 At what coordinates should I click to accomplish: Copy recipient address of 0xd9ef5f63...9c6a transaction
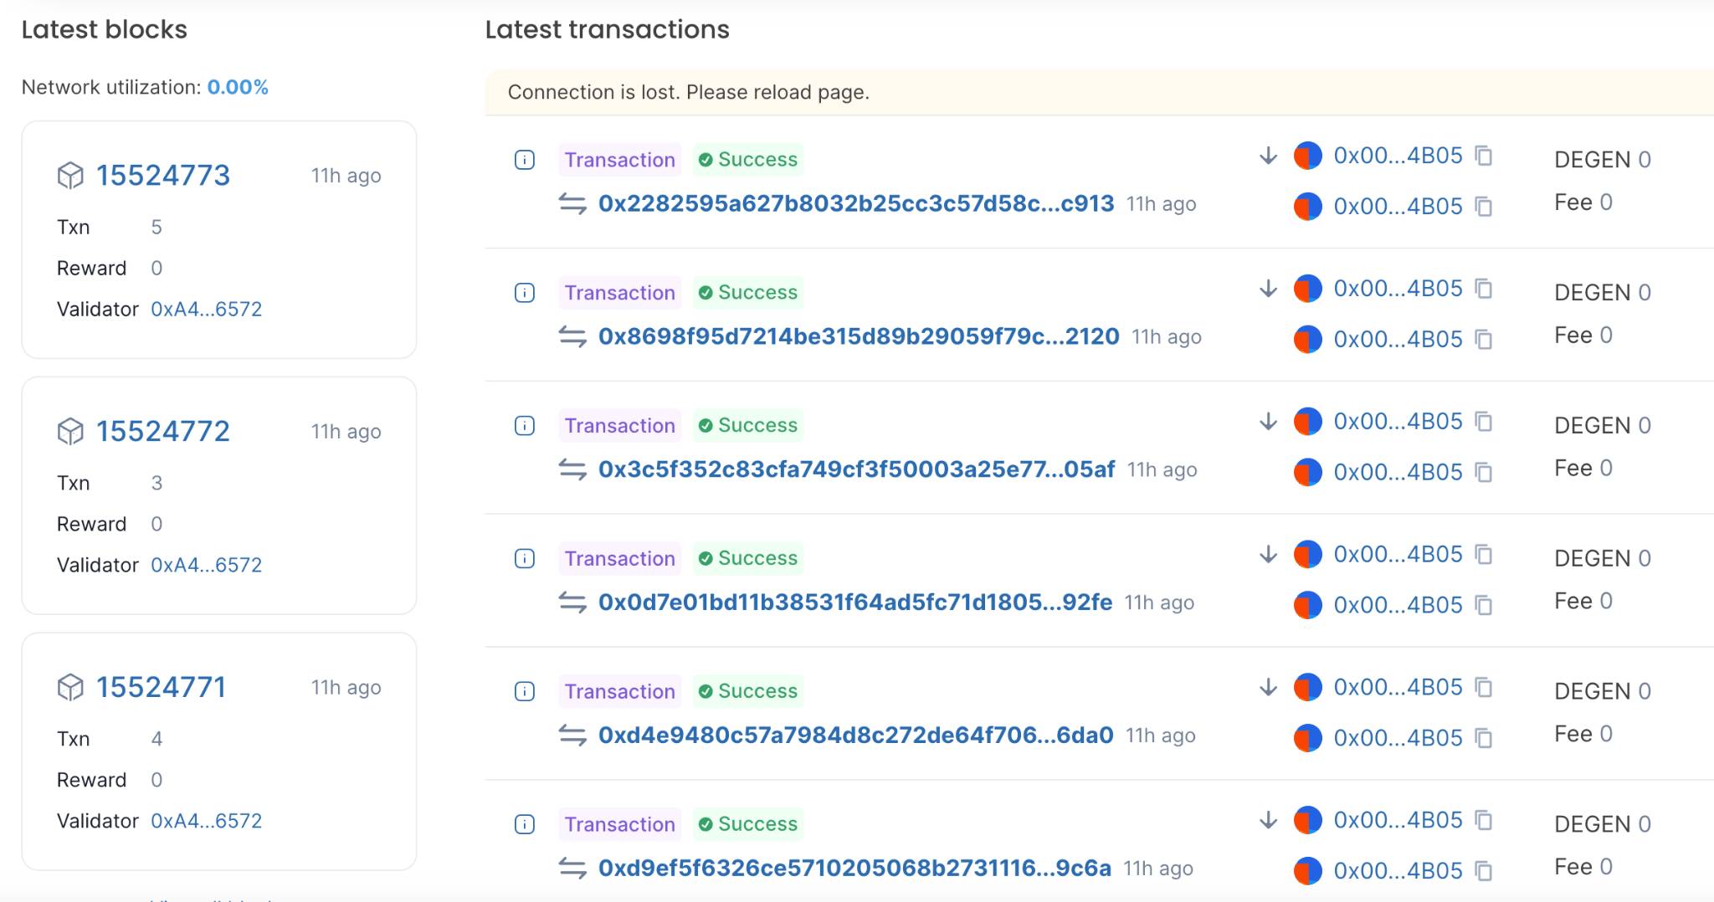pos(1484,871)
